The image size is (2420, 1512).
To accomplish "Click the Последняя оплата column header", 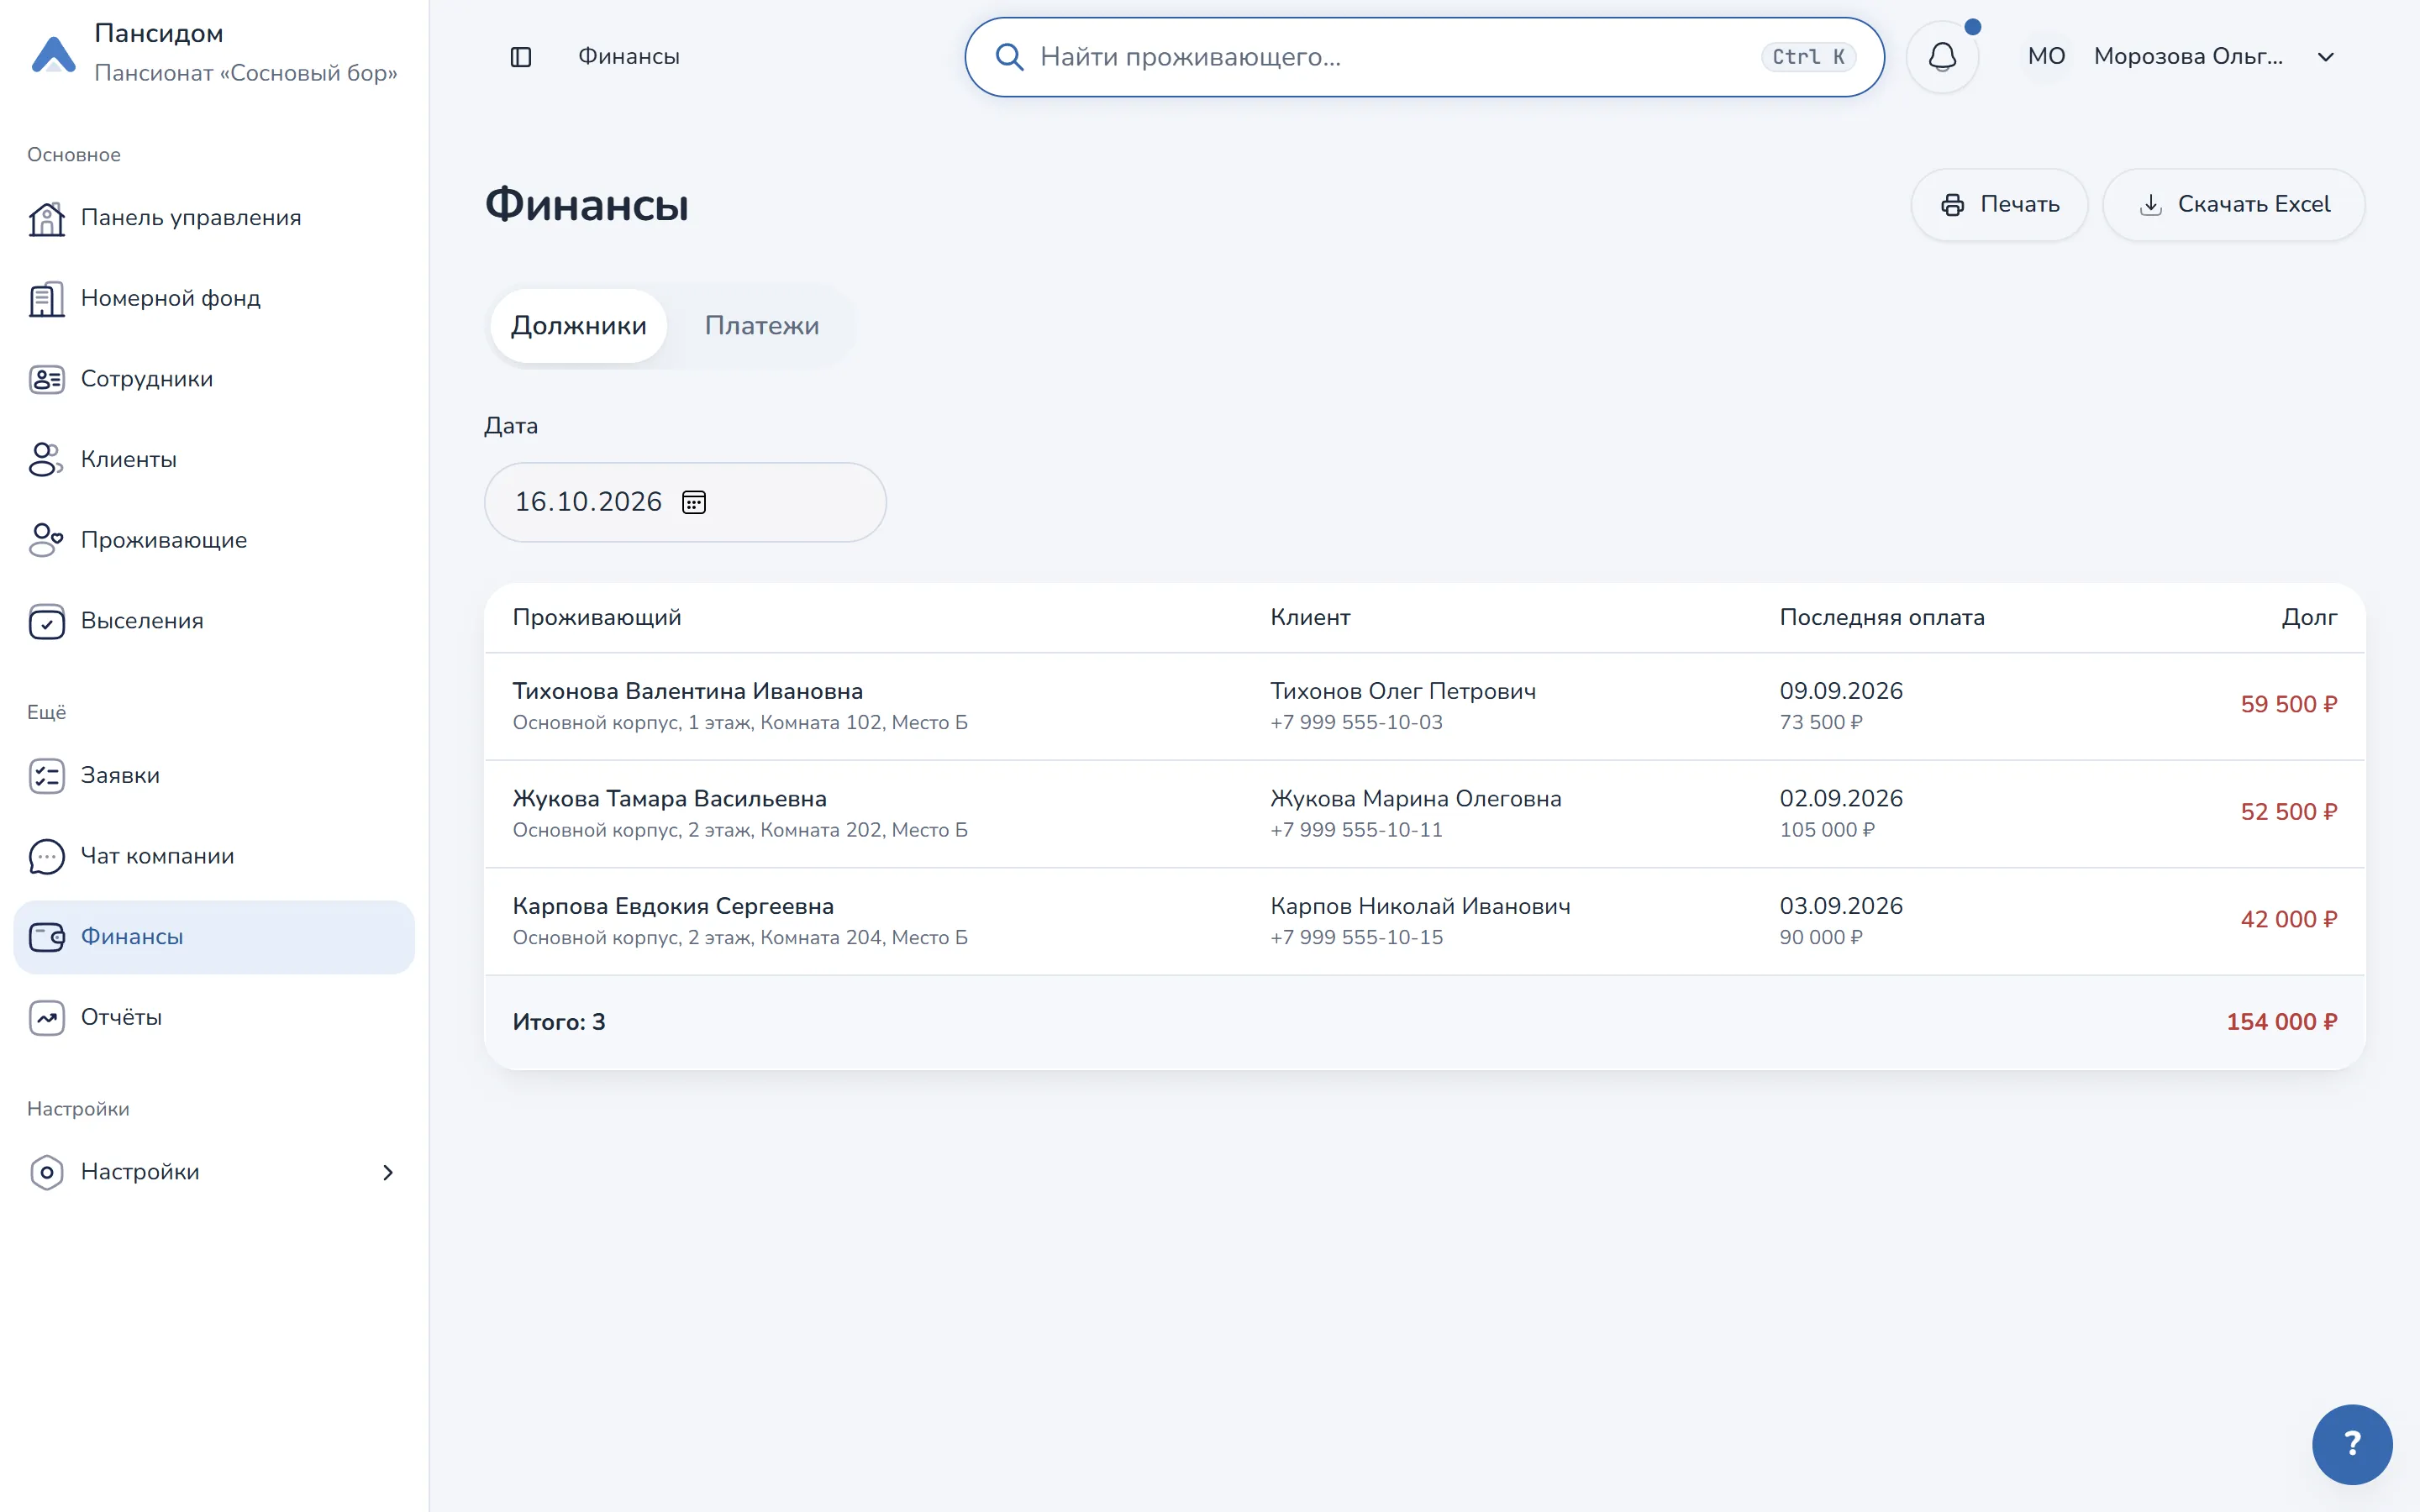I will 1882,618.
